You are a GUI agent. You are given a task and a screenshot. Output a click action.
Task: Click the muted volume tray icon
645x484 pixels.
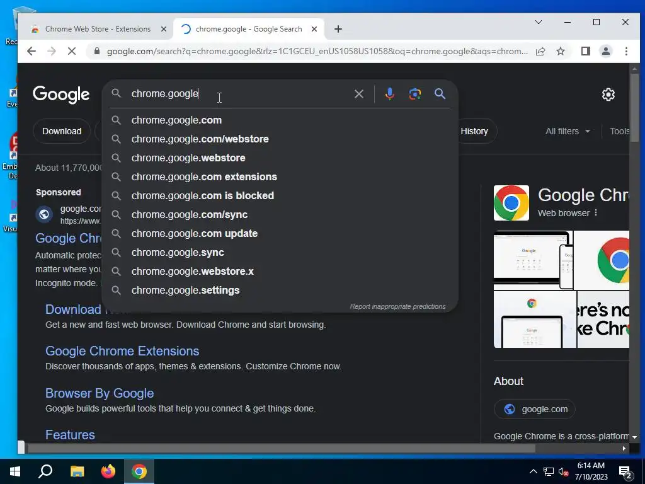pos(562,472)
